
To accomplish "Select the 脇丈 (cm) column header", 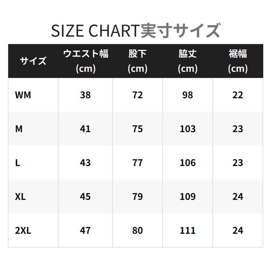I will [x=188, y=61].
